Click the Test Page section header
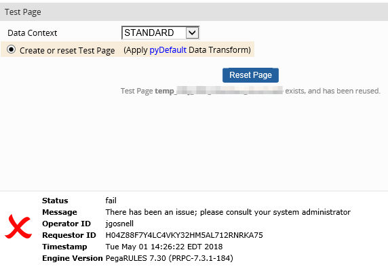 point(23,12)
